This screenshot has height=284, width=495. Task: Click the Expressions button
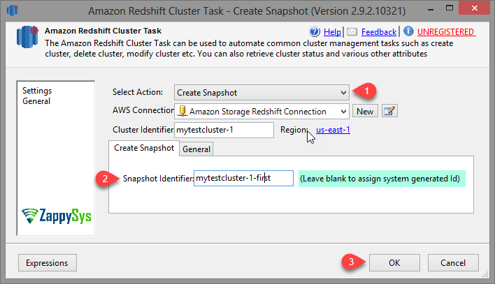coord(47,262)
